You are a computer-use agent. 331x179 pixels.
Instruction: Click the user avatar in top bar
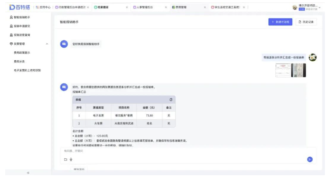[x=295, y=8]
